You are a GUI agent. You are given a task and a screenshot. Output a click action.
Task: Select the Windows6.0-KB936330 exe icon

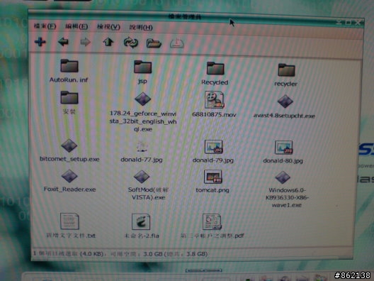(x=283, y=177)
